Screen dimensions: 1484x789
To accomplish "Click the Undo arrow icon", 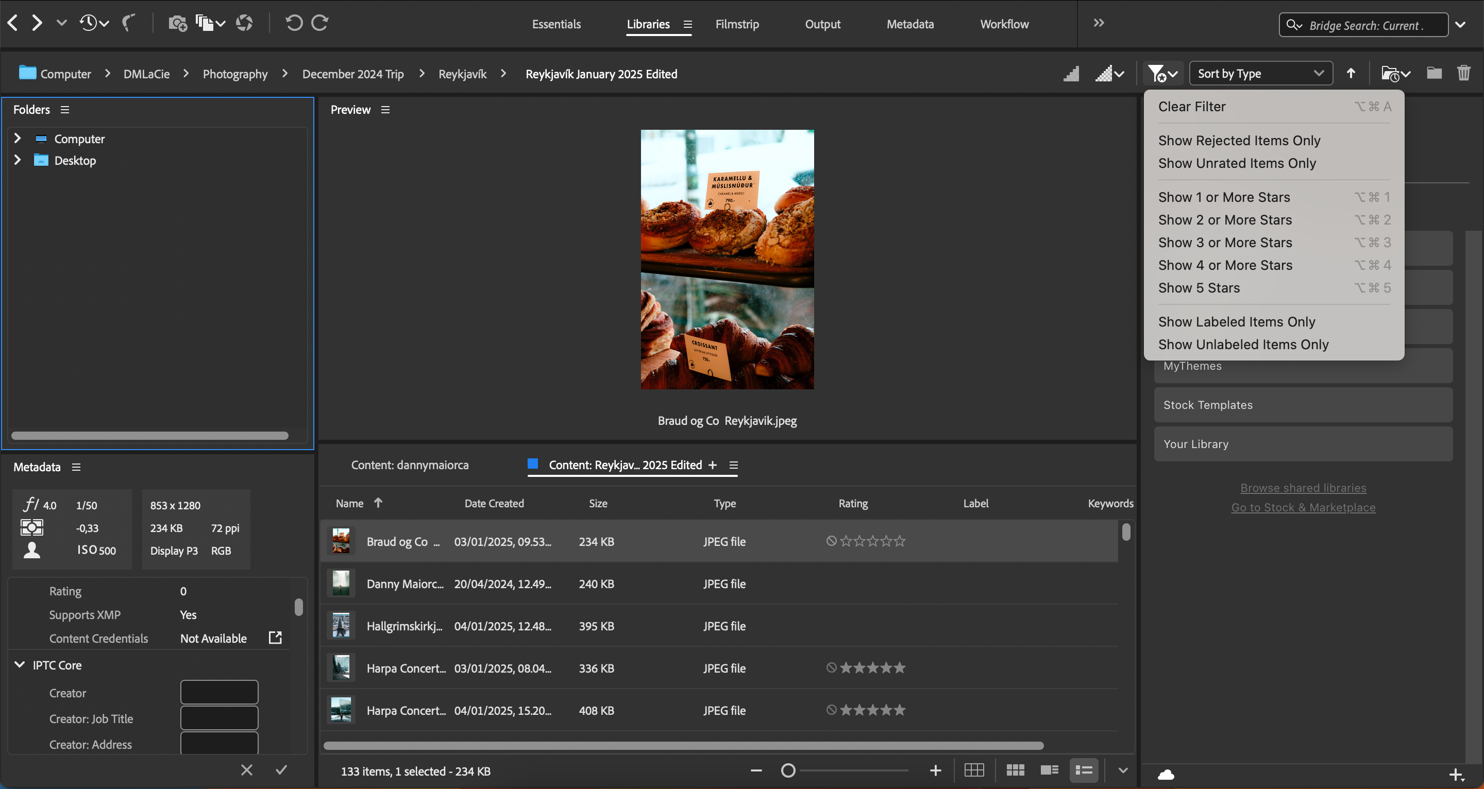I will (294, 23).
